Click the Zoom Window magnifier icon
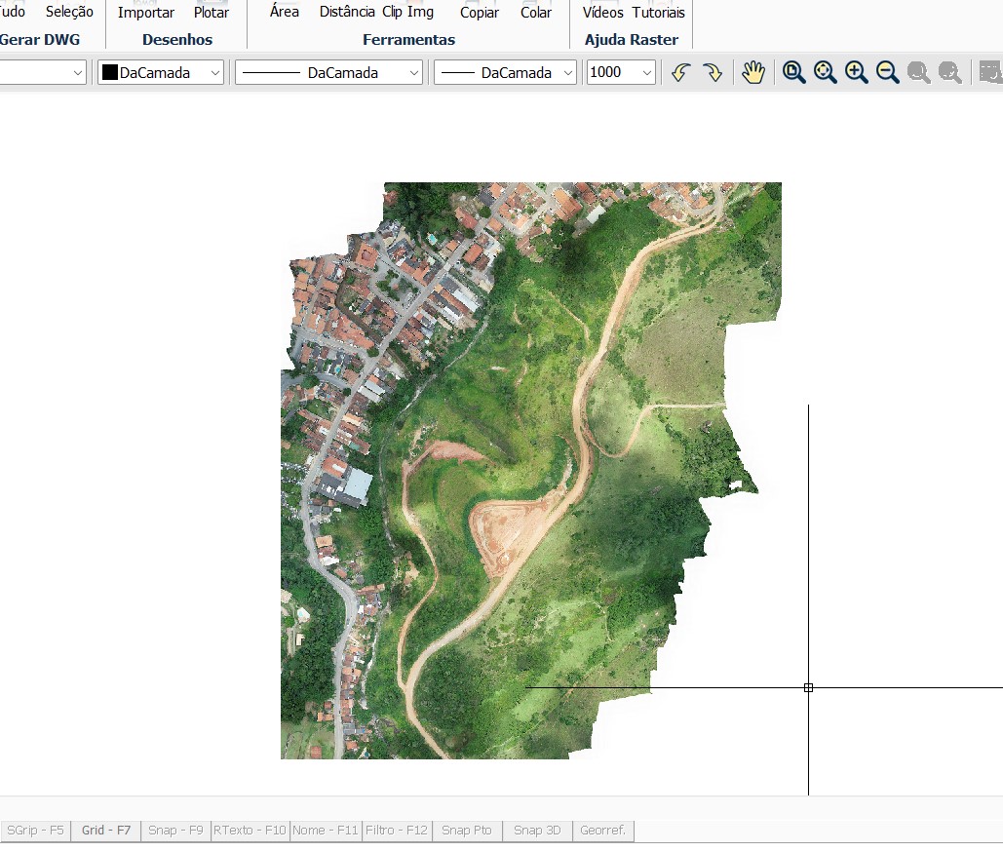Viewport: 1003px width, 852px height. (x=793, y=71)
